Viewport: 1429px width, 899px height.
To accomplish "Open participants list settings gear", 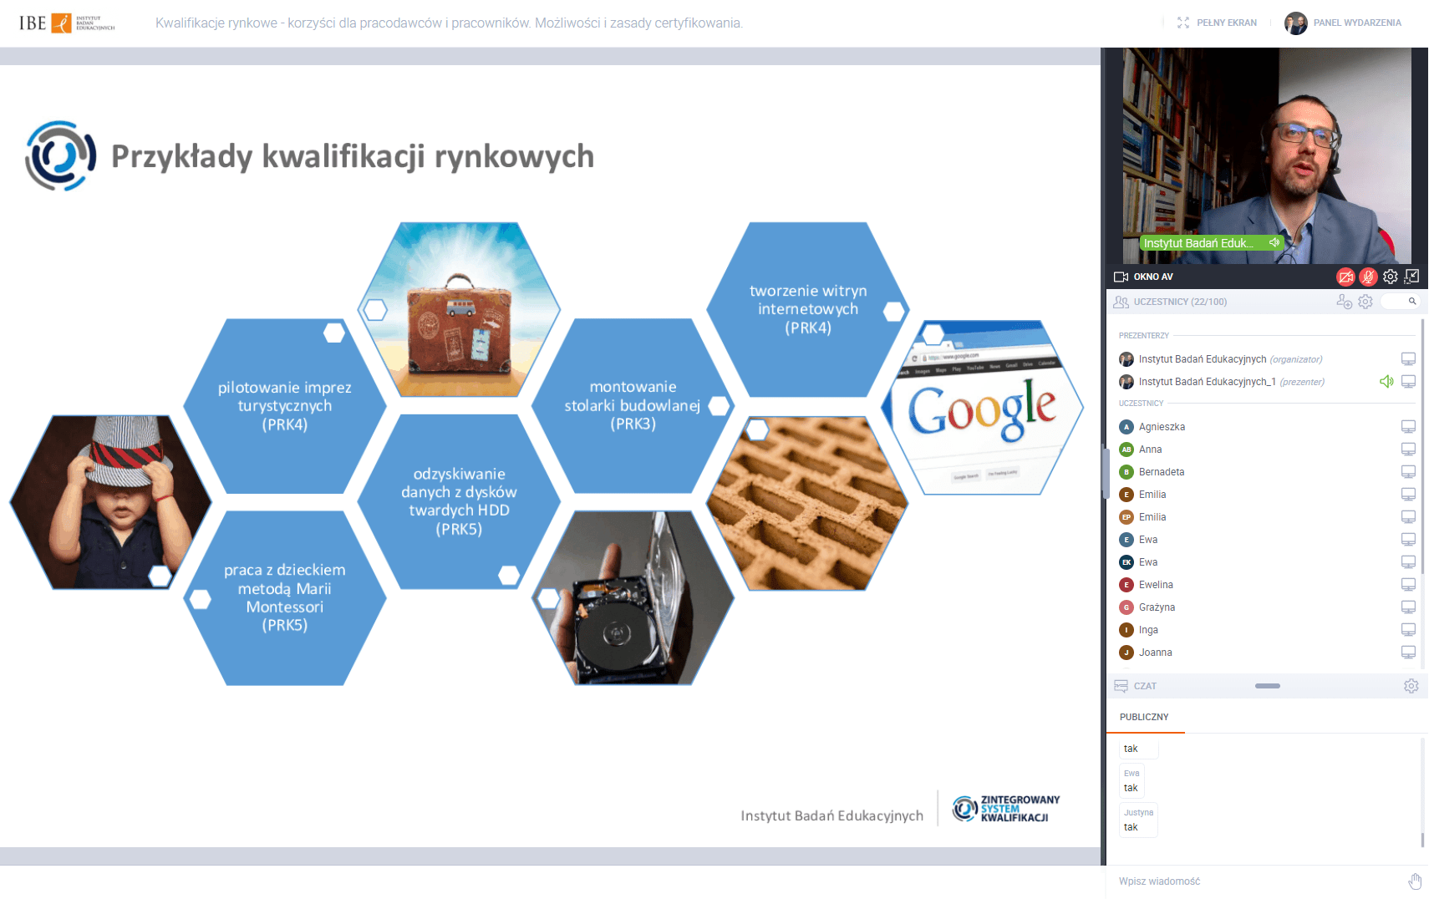I will coord(1365,302).
